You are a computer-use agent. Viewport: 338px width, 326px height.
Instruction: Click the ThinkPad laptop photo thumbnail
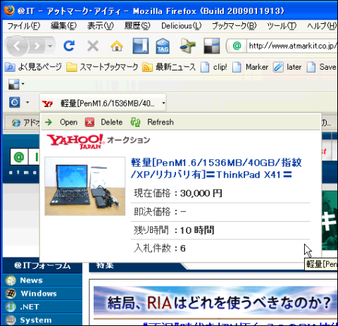tap(85, 186)
